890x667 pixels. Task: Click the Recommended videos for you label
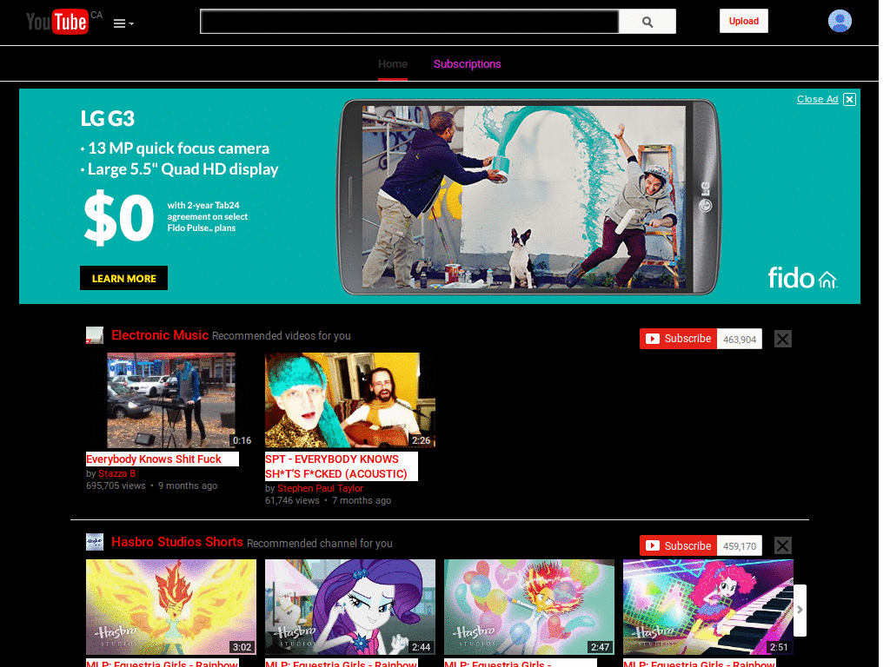pyautogui.click(x=282, y=336)
